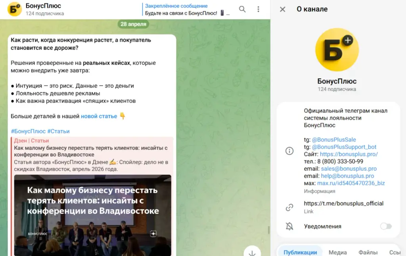
Task: Click the info icon beside channel description
Action: tap(289, 151)
